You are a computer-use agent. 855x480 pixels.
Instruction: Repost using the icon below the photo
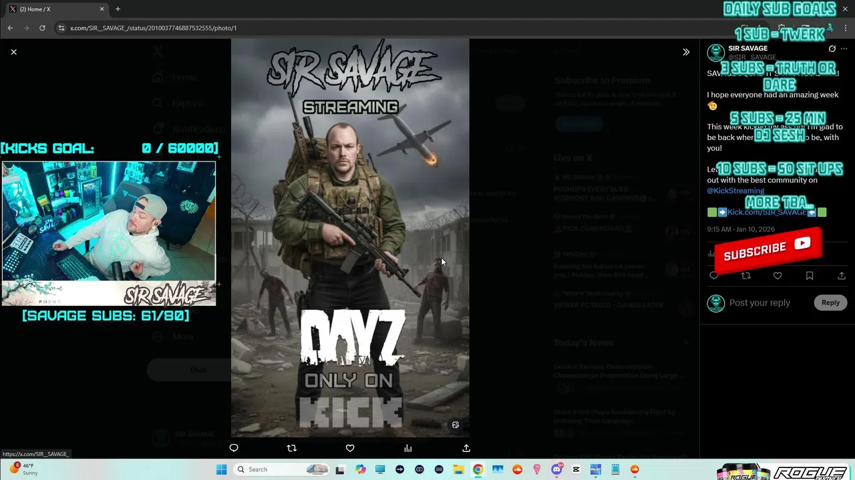coord(291,448)
